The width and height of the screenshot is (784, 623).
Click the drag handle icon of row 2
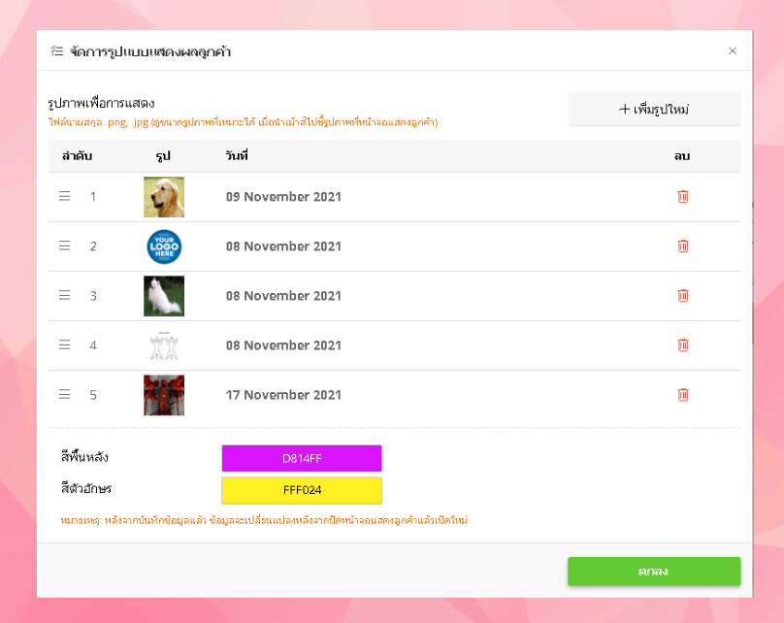click(64, 246)
